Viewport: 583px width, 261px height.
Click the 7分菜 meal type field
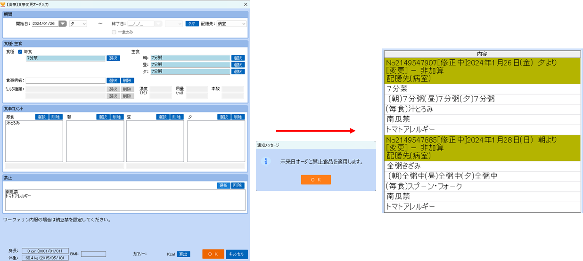tap(66, 58)
